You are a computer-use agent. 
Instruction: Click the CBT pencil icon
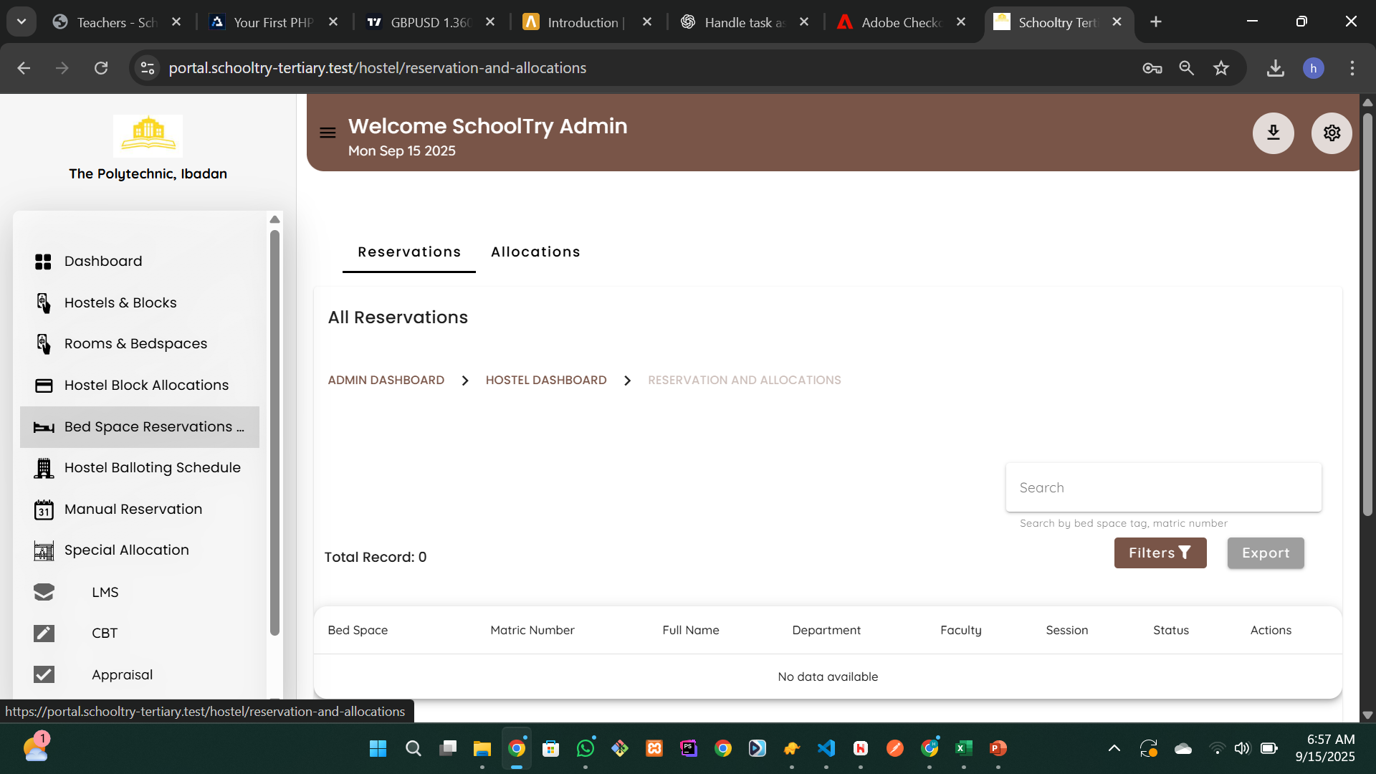[44, 634]
